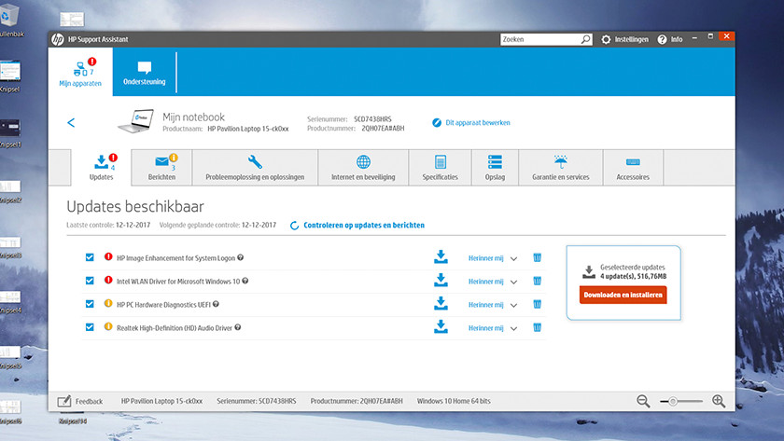Open the Prullenbak recycle bin on desktop
Image resolution: width=784 pixels, height=441 pixels.
pos(9,20)
